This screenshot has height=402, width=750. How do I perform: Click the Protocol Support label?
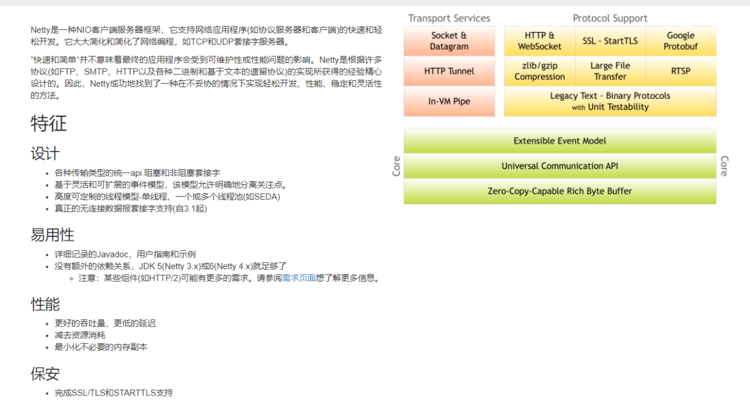pyautogui.click(x=610, y=18)
